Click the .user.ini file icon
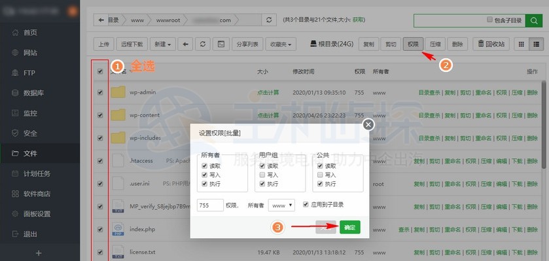This screenshot has height=261, width=549. [x=118, y=184]
